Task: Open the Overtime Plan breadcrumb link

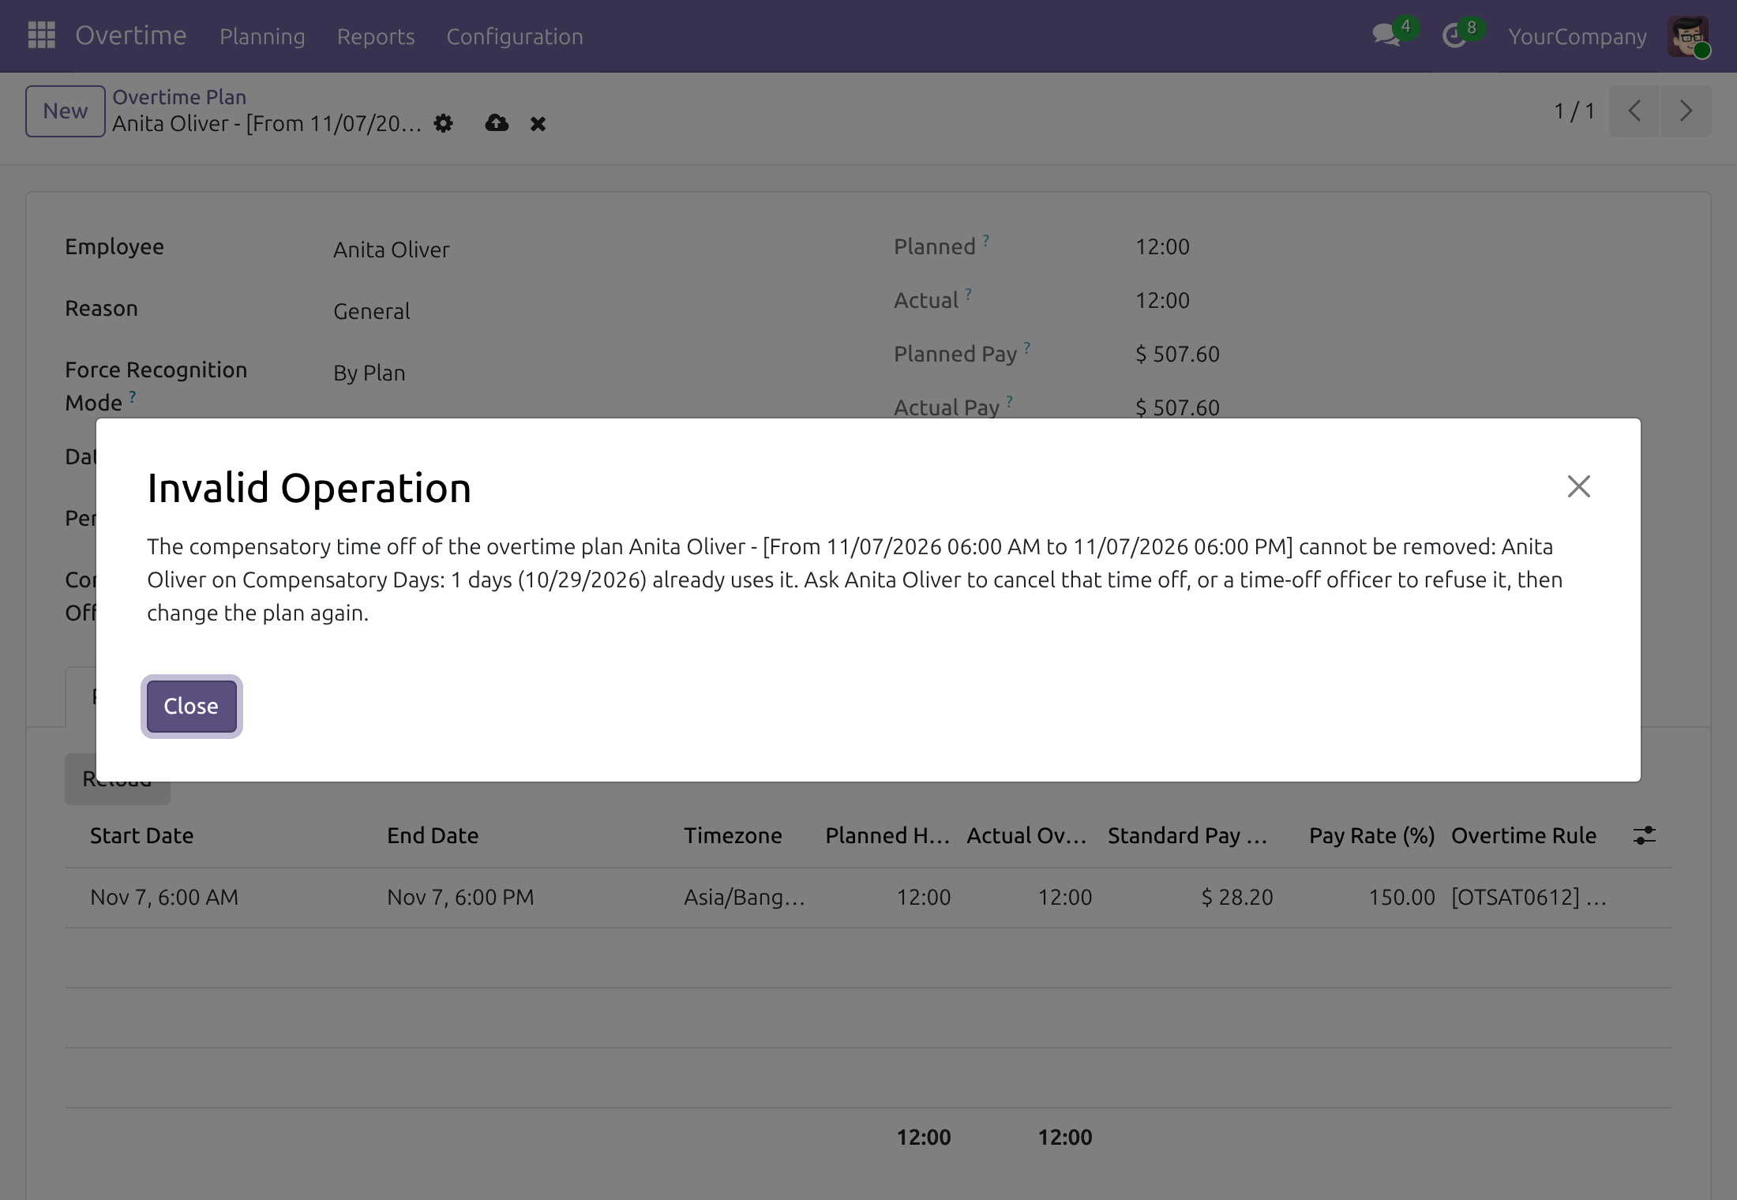Action: click(x=179, y=97)
